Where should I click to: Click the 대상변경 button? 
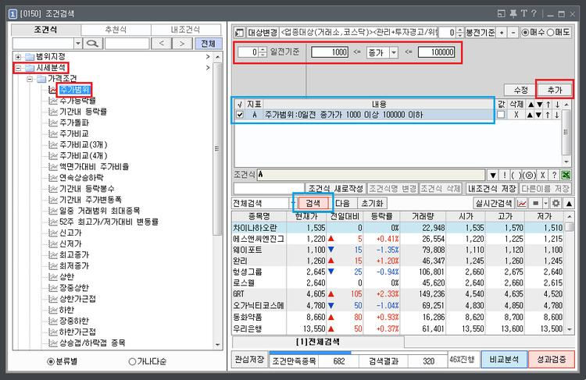[262, 33]
